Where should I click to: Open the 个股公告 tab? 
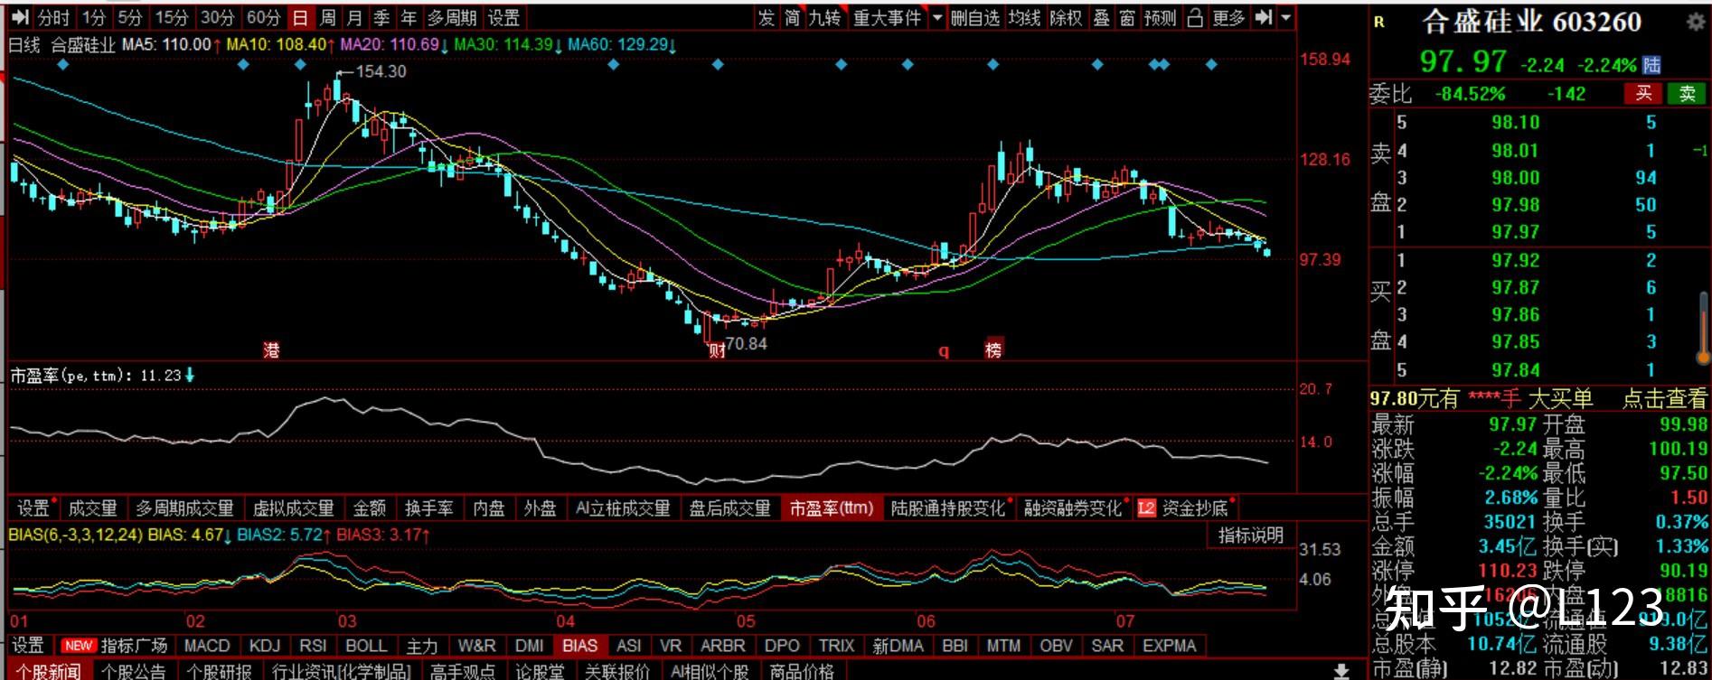coord(133,671)
